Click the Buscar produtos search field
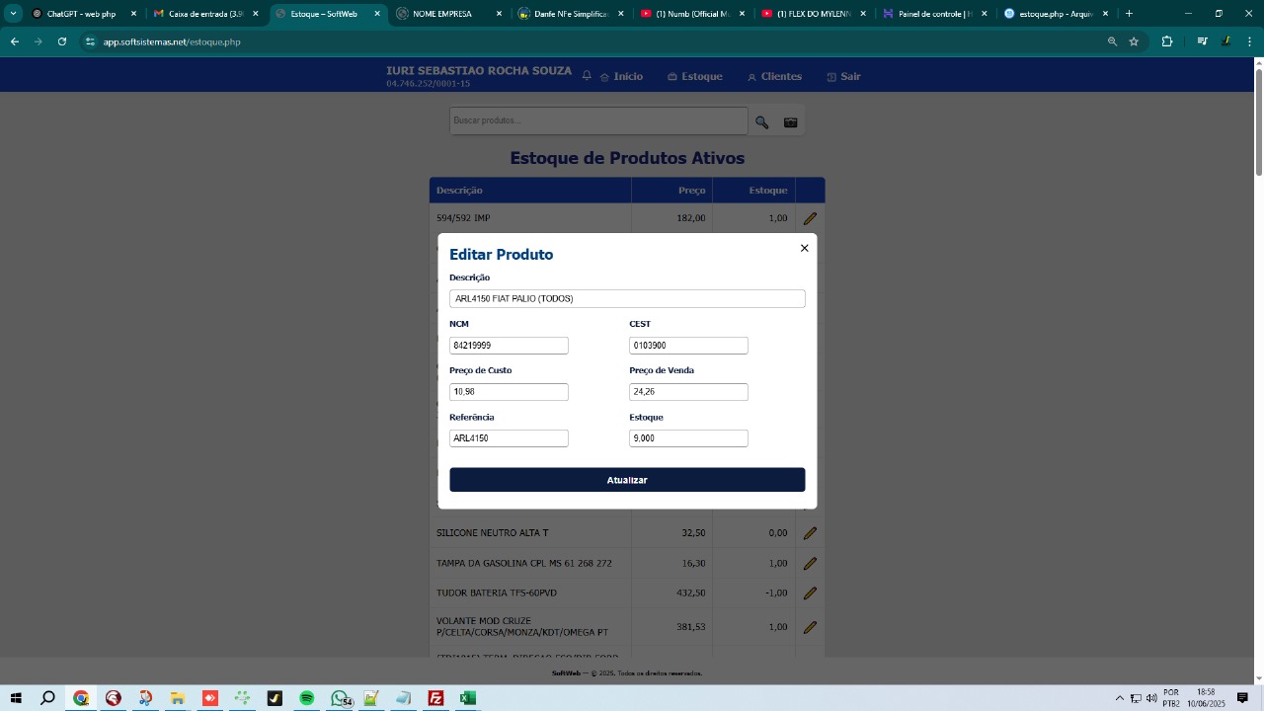1264x711 pixels. (597, 119)
